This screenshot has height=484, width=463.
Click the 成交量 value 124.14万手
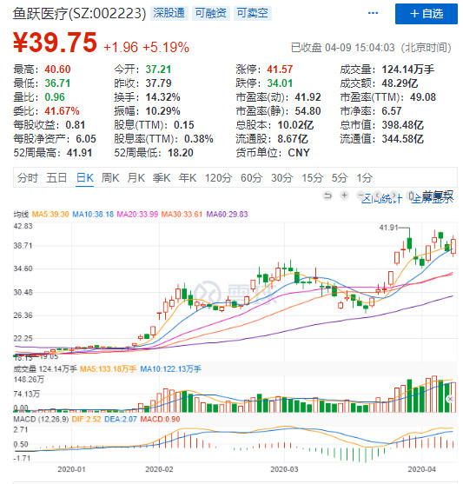407,70
